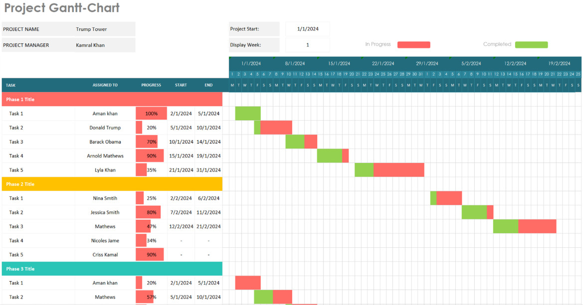This screenshot has width=583, height=305.
Task: Click the 22/1/2024 week header in timeline
Action: click(383, 63)
